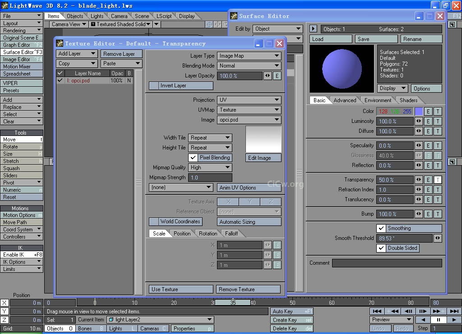
Task: Toggle the Invert Layer checkbox
Action: pos(154,86)
